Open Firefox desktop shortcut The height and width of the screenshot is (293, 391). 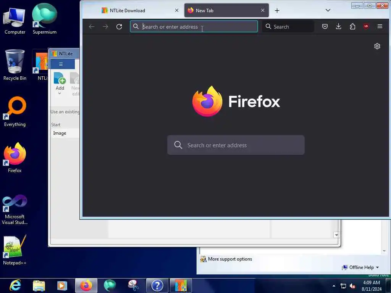pyautogui.click(x=15, y=158)
